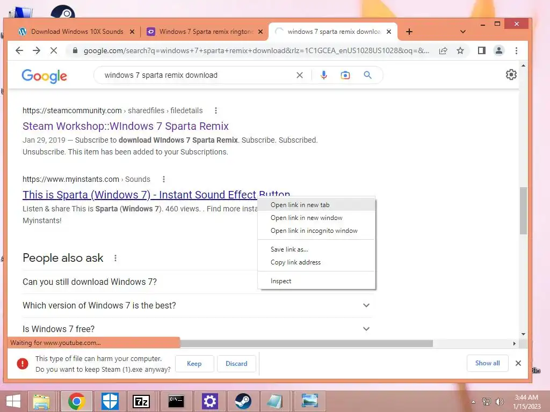Go back to the previous page
The height and width of the screenshot is (412, 550).
[x=19, y=51]
